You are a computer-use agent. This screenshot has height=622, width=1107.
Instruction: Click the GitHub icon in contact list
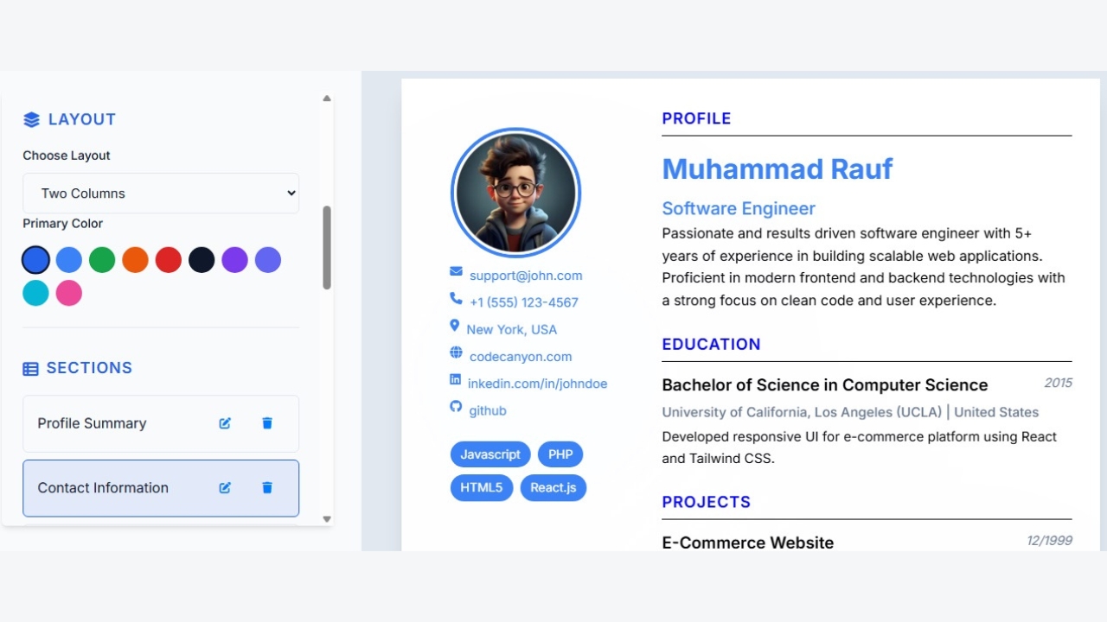pyautogui.click(x=456, y=407)
